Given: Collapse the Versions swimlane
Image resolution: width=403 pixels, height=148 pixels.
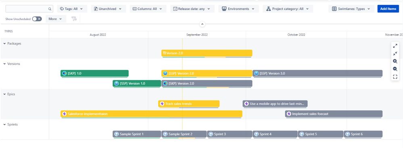Looking at the screenshot, I should tap(4, 64).
